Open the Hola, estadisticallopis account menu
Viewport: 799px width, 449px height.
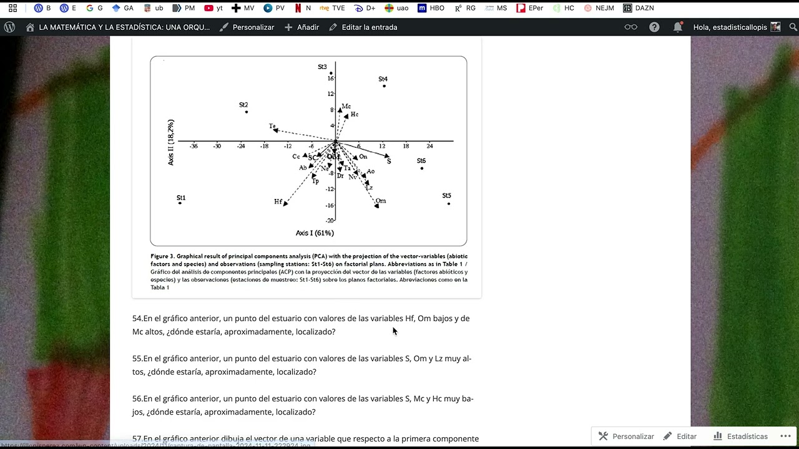pos(737,27)
